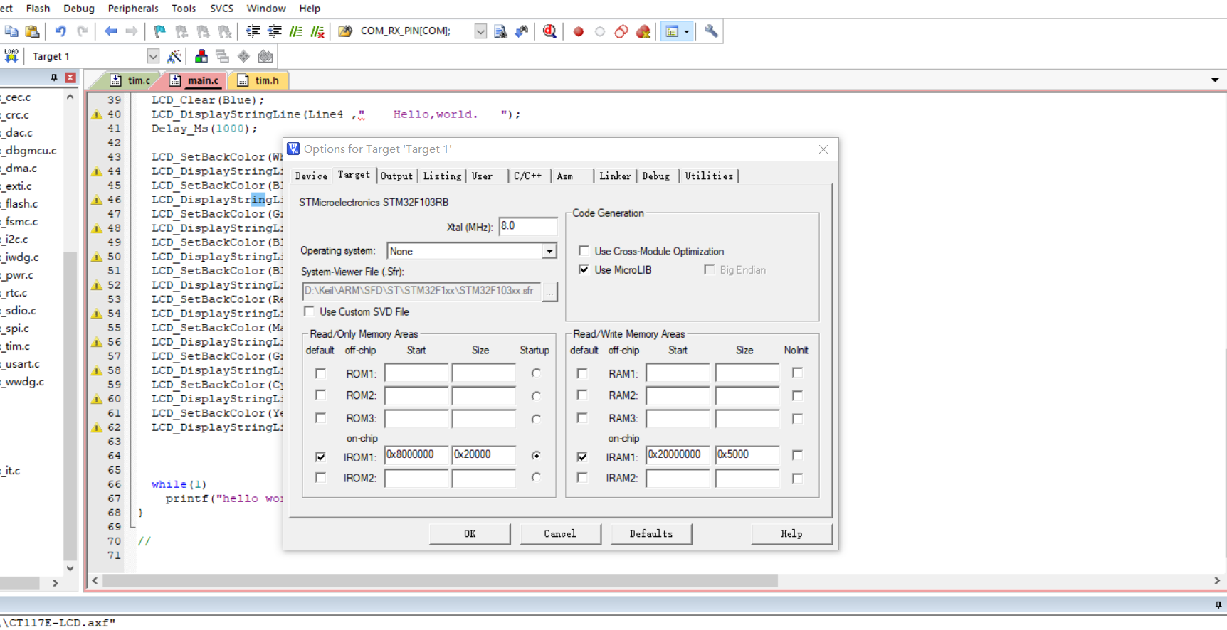Screen dimensions: 1227x630
Task: Enable Use Custom SVD File checkbox
Action: (309, 311)
